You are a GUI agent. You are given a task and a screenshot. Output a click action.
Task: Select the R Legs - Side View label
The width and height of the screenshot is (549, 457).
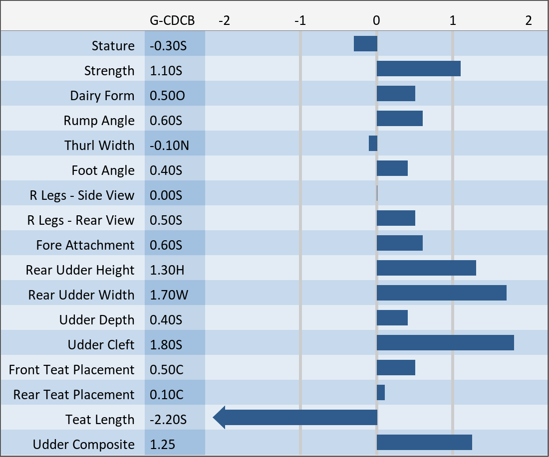pos(82,195)
